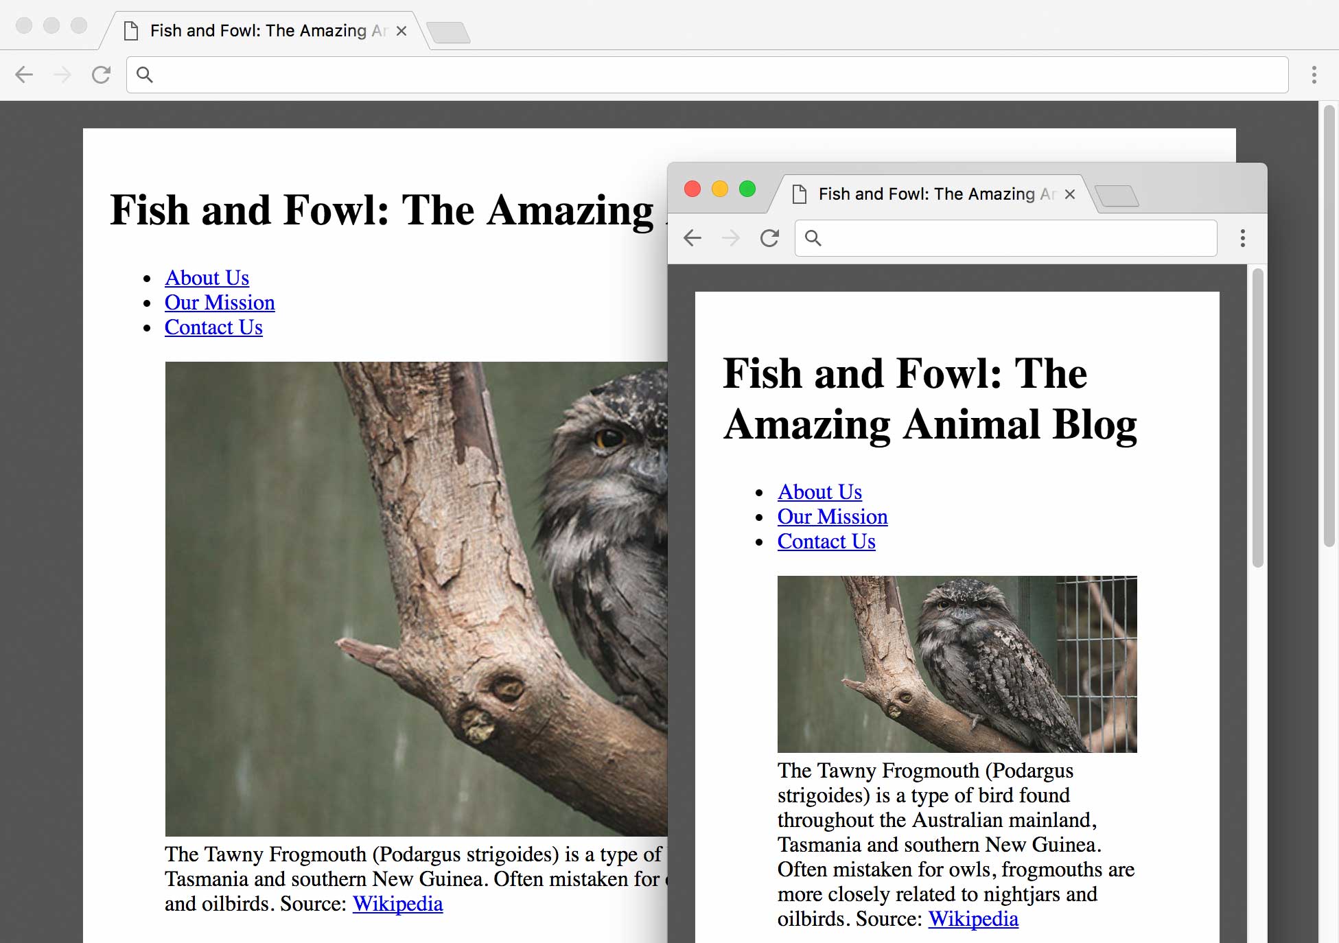
Task: Click the green zoom button on the front window
Action: point(747,189)
